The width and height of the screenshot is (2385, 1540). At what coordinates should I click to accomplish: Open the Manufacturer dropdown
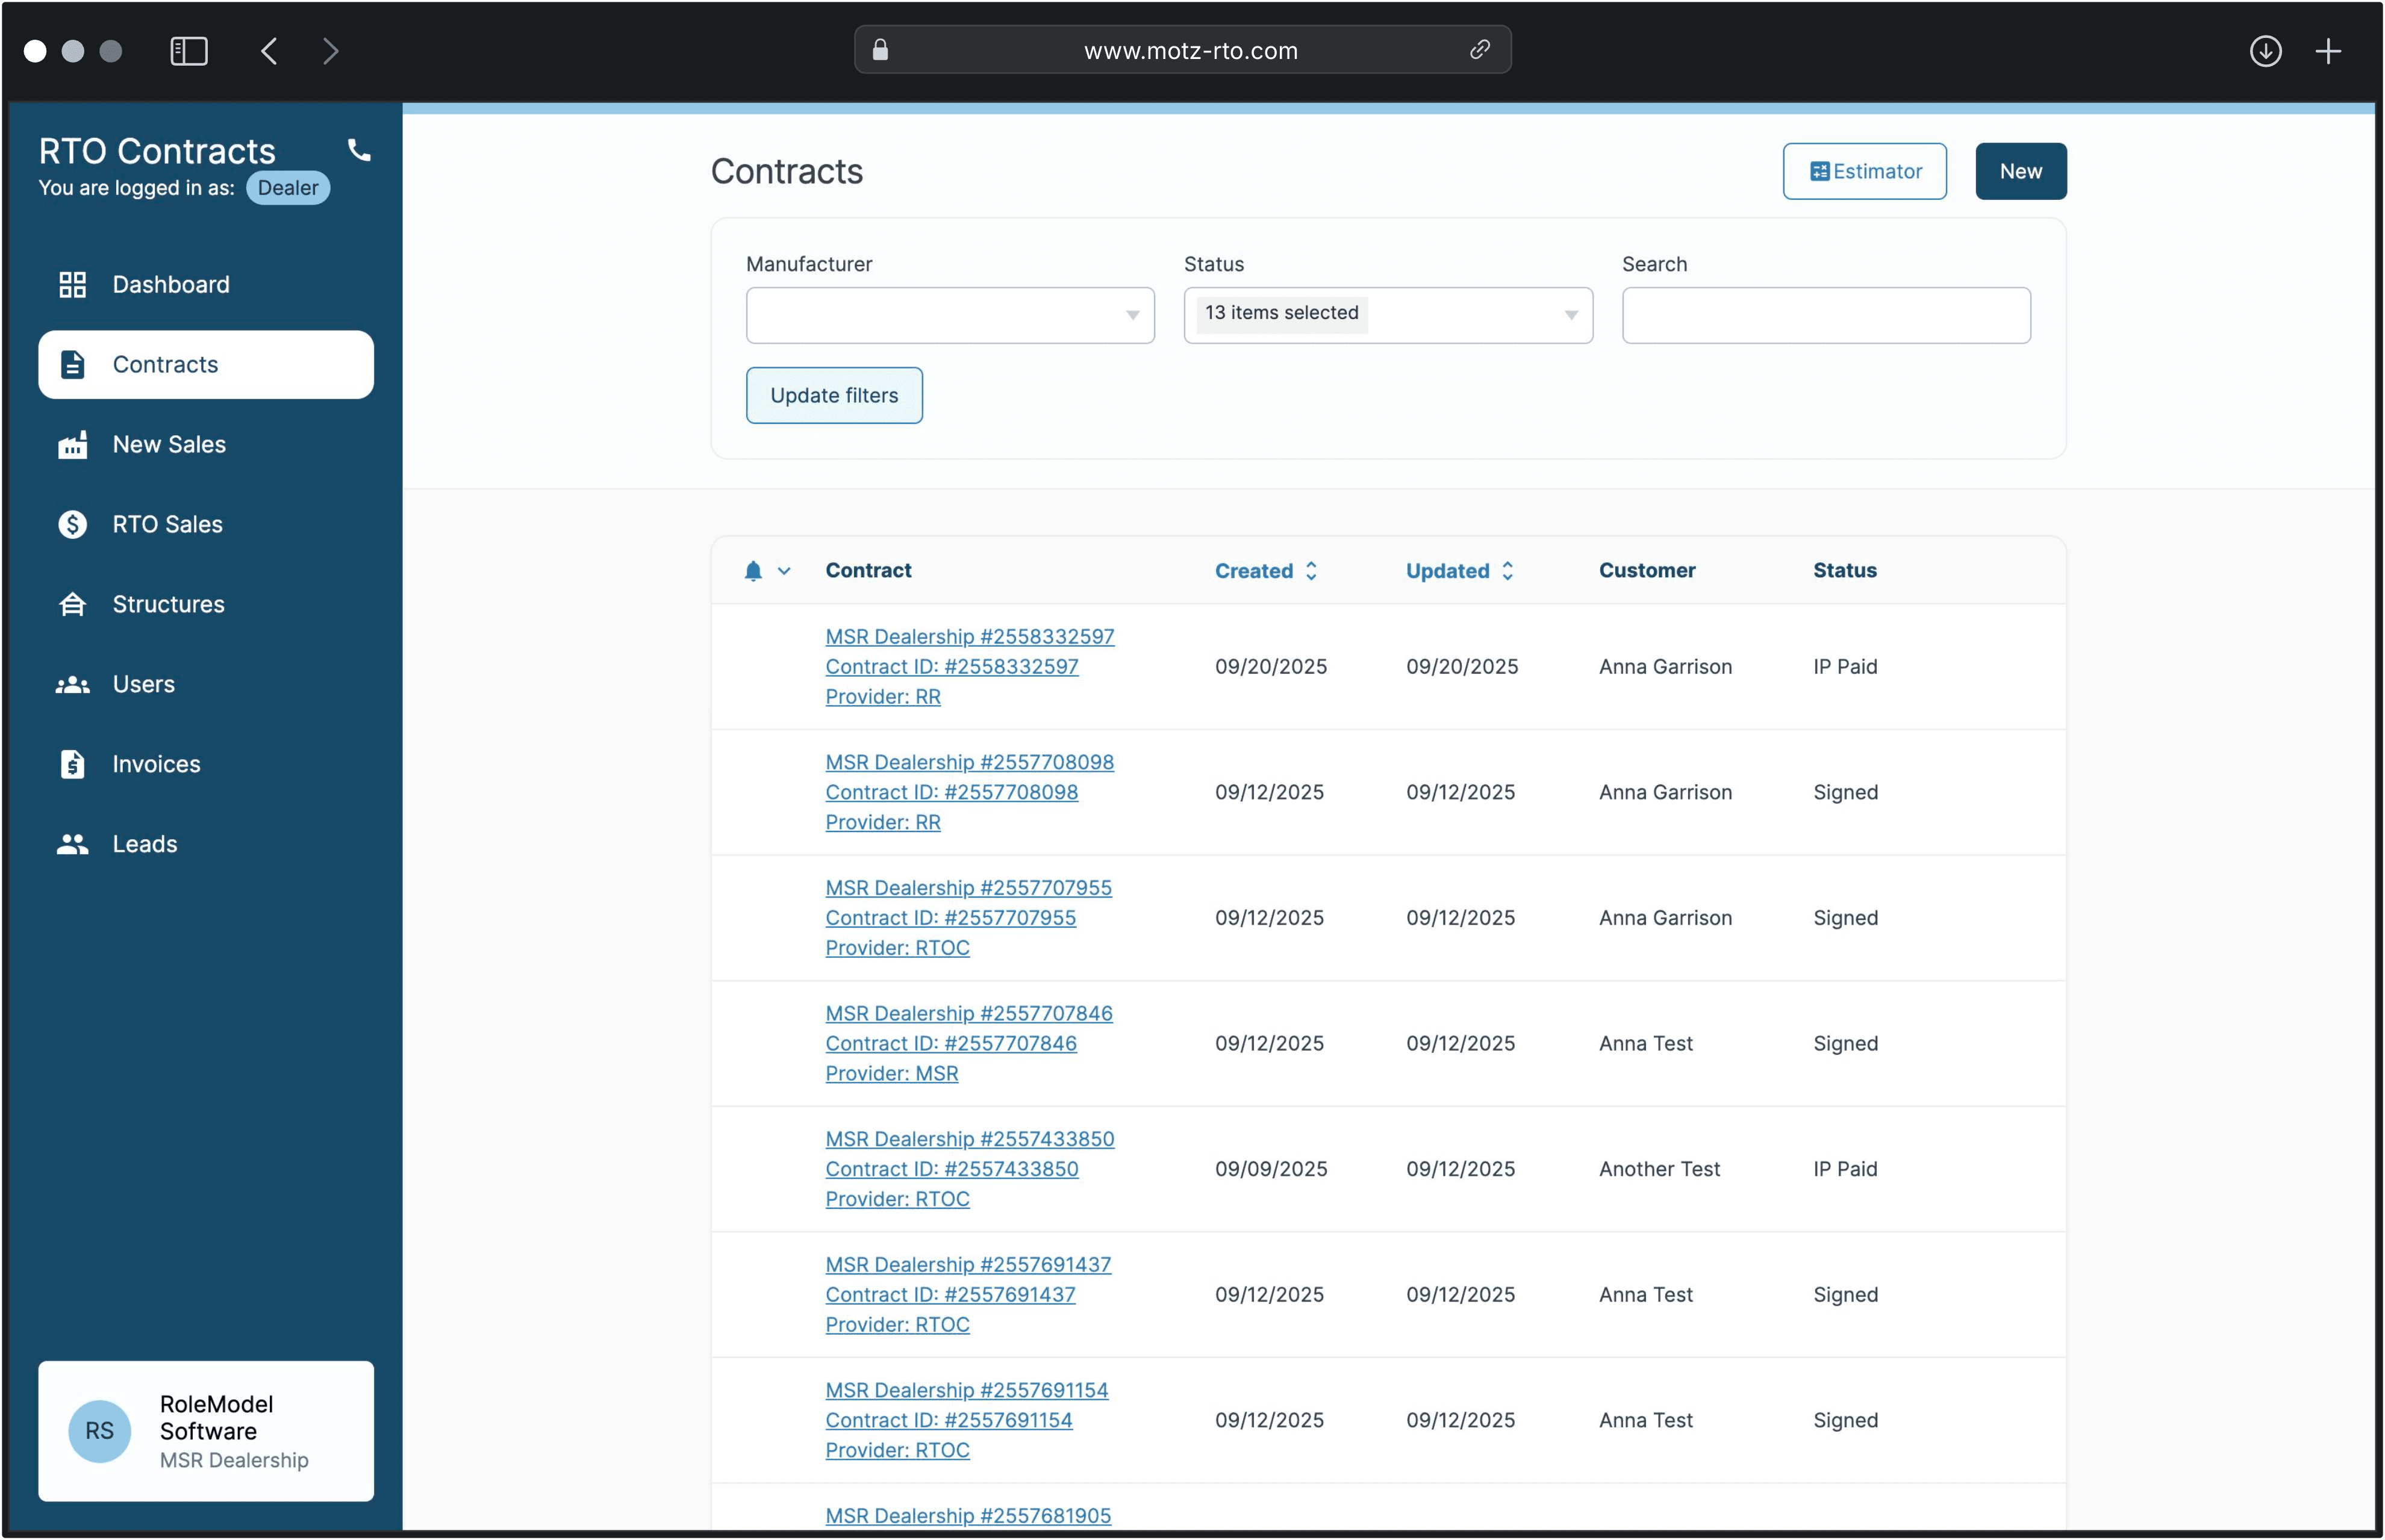coord(949,316)
